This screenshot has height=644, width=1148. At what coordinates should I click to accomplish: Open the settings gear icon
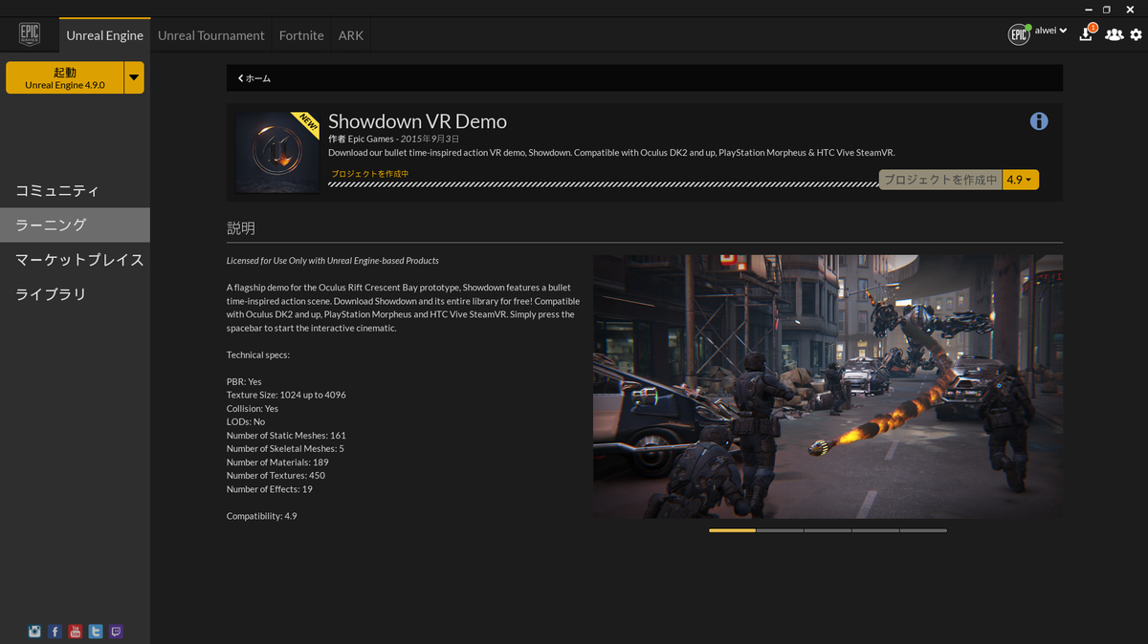pyautogui.click(x=1137, y=34)
